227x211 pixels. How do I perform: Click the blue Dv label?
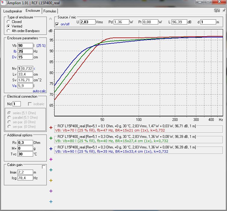click(x=14, y=57)
